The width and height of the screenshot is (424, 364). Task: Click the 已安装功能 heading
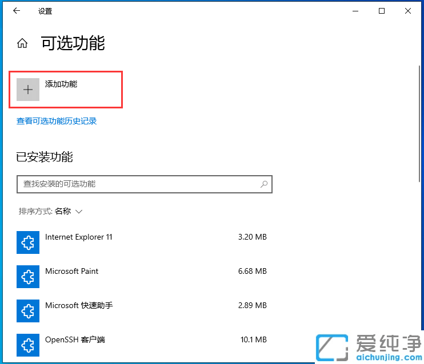pos(45,157)
